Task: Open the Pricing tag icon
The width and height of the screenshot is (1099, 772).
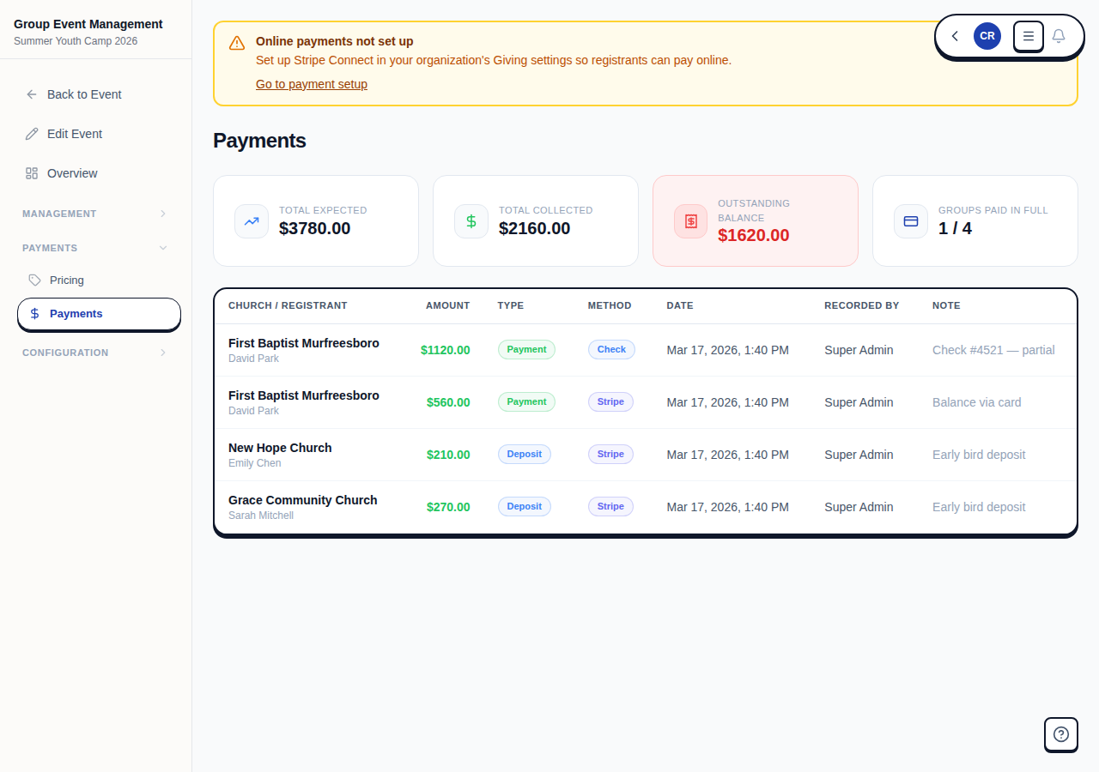Action: click(x=34, y=280)
